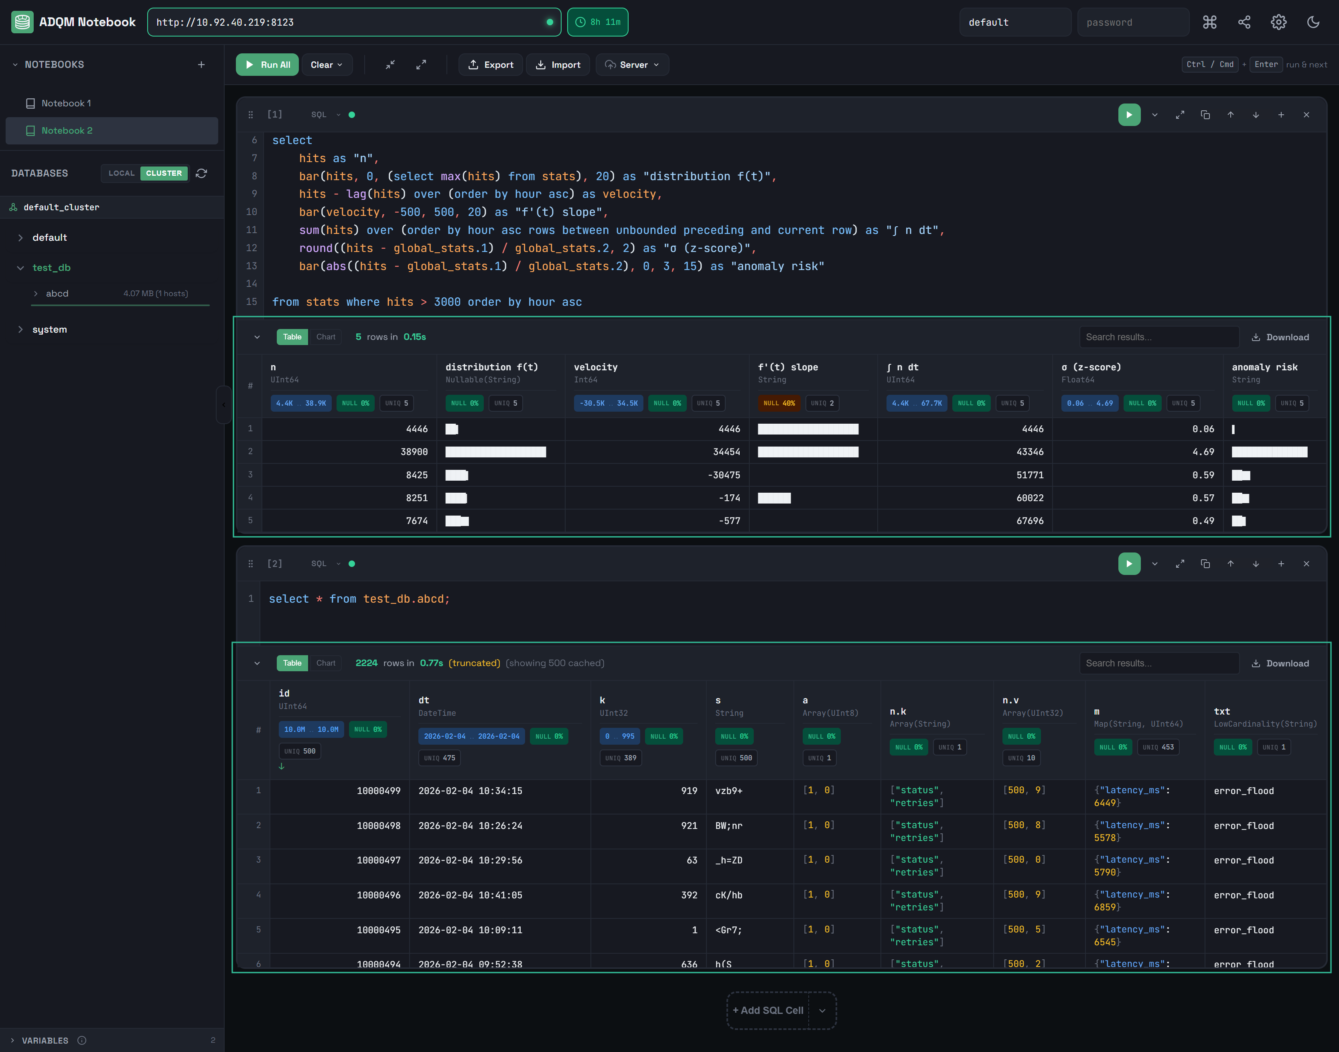
Task: Expand the system database
Action: click(49, 329)
